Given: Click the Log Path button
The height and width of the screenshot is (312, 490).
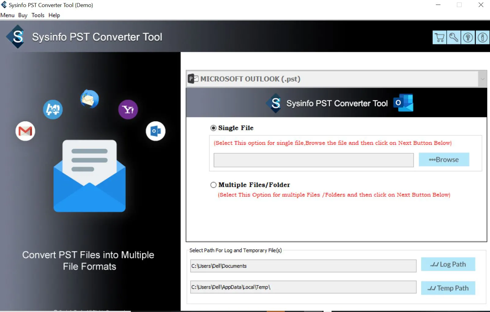Looking at the screenshot, I should [448, 264].
